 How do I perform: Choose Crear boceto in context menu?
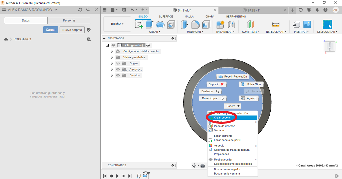pyautogui.click(x=233, y=117)
